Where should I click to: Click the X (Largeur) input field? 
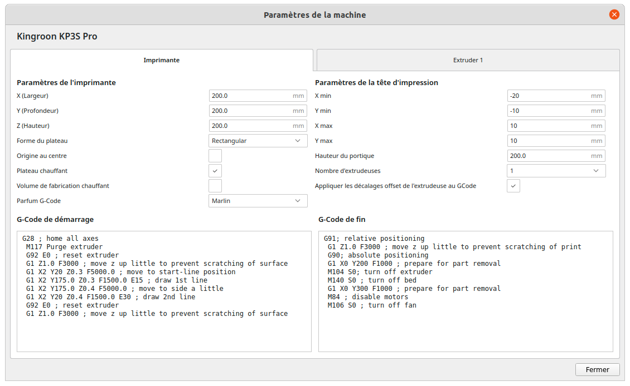click(x=258, y=96)
